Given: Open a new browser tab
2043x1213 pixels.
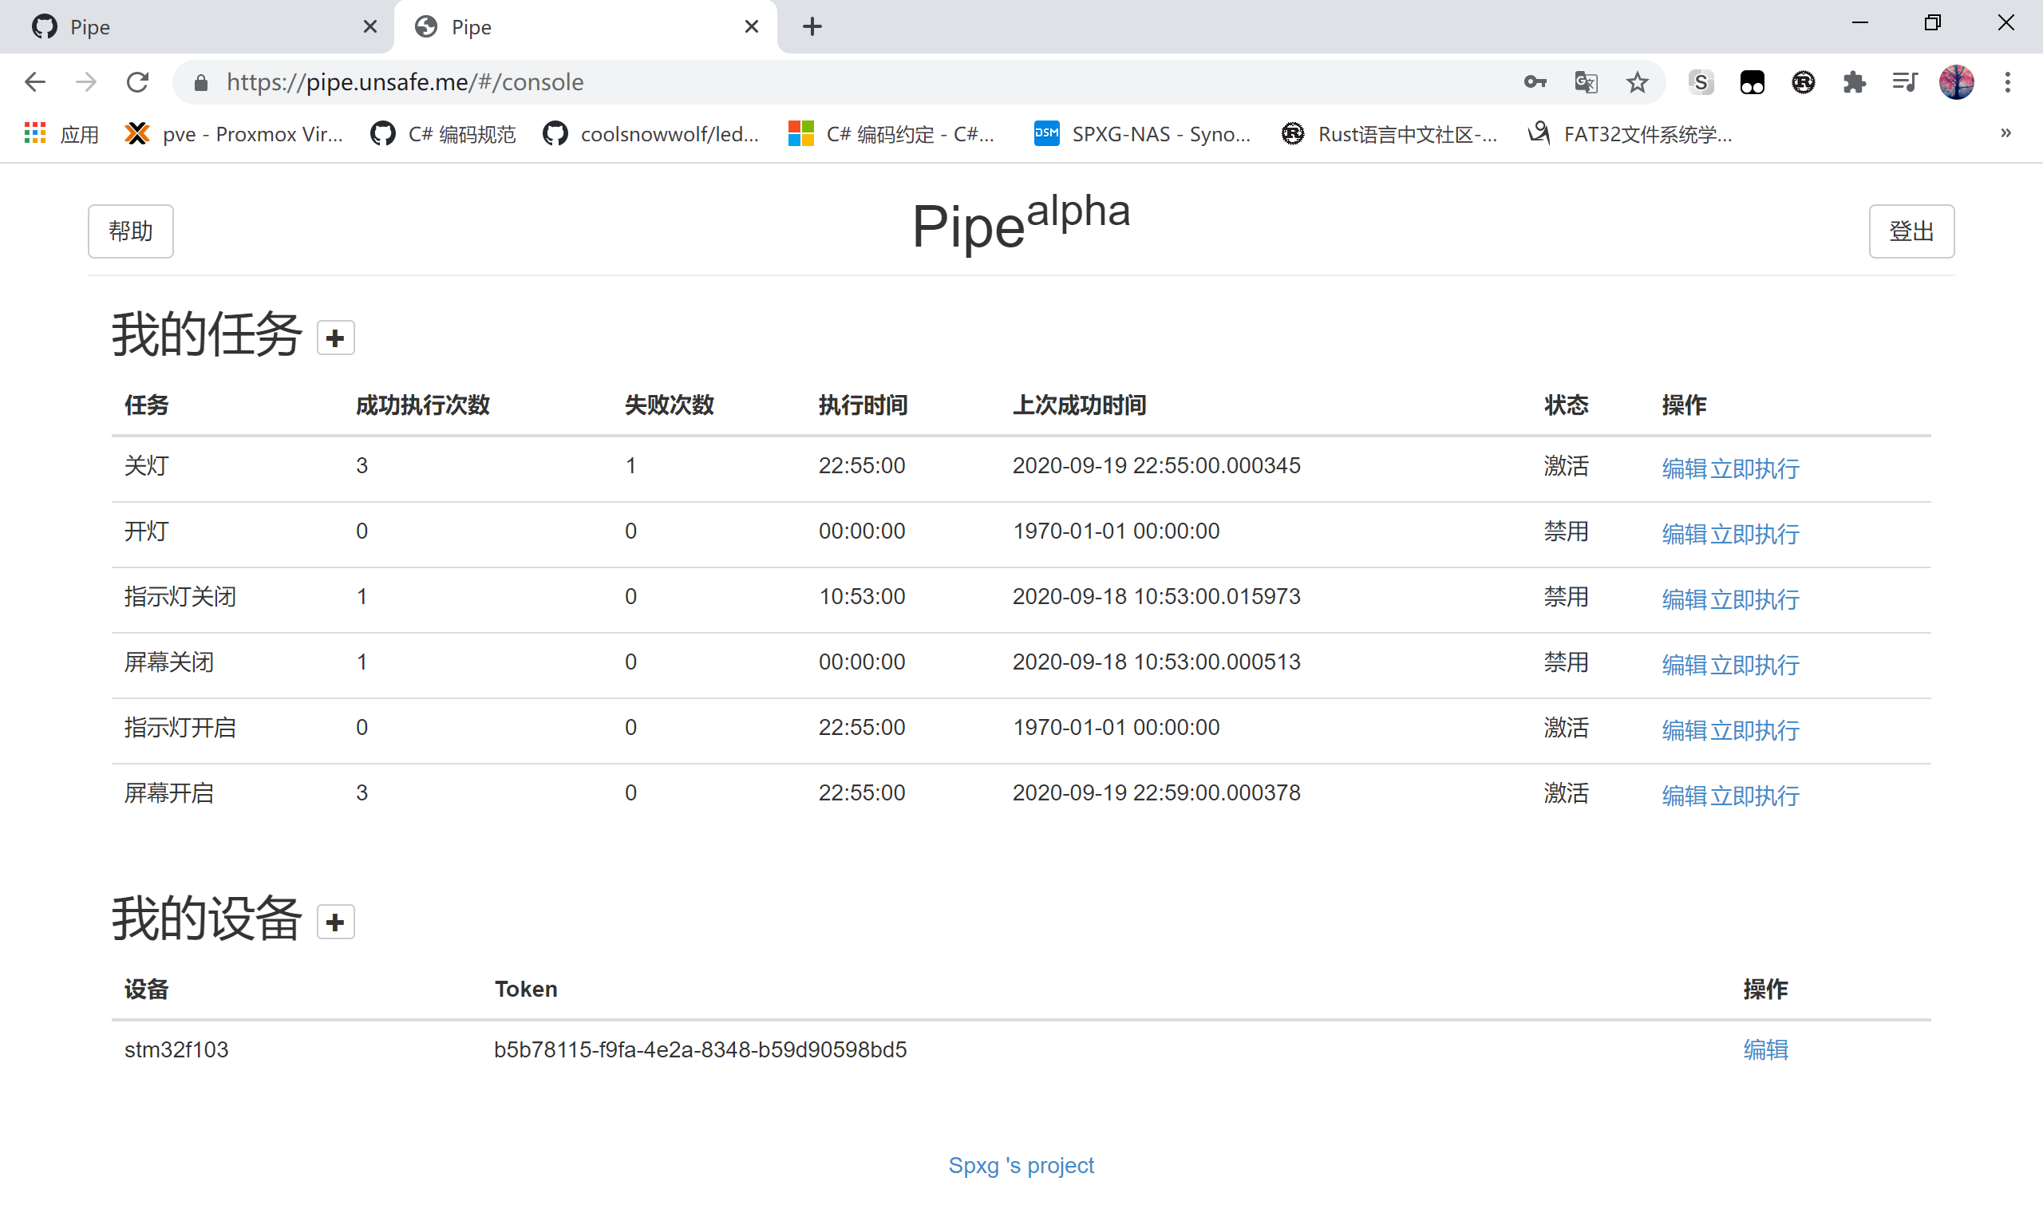Looking at the screenshot, I should (812, 27).
